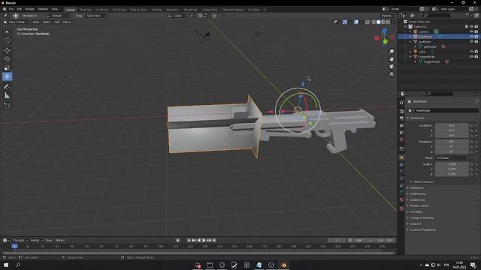Toggle camera view icon in viewport
The width and height of the screenshot is (481, 270).
point(392,67)
